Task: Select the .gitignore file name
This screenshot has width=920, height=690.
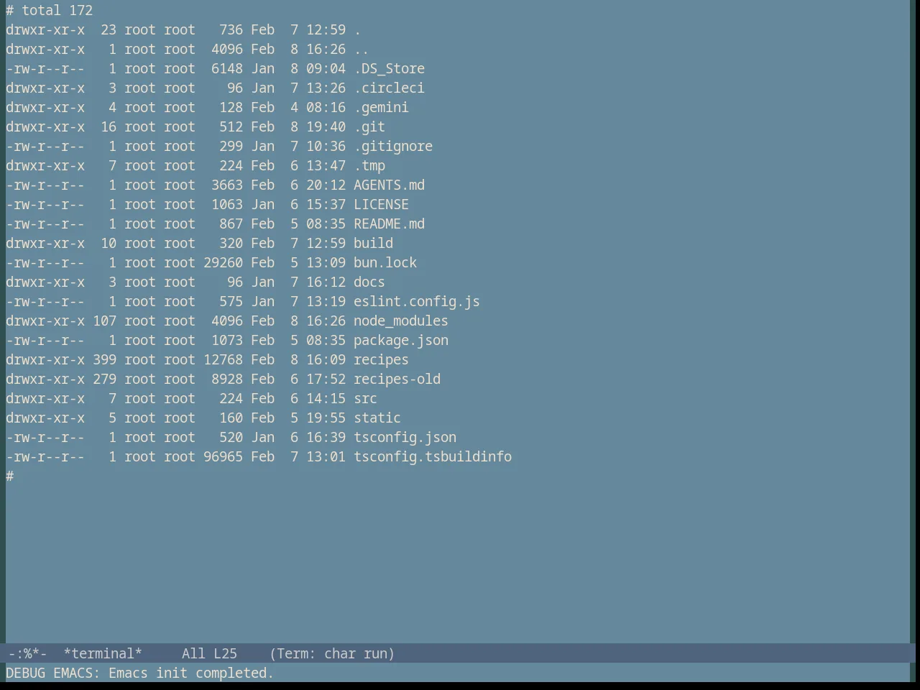Action: pyautogui.click(x=393, y=146)
